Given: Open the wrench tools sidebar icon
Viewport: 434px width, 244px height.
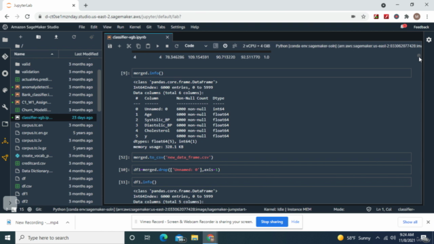Looking at the screenshot, I should (x=5, y=107).
